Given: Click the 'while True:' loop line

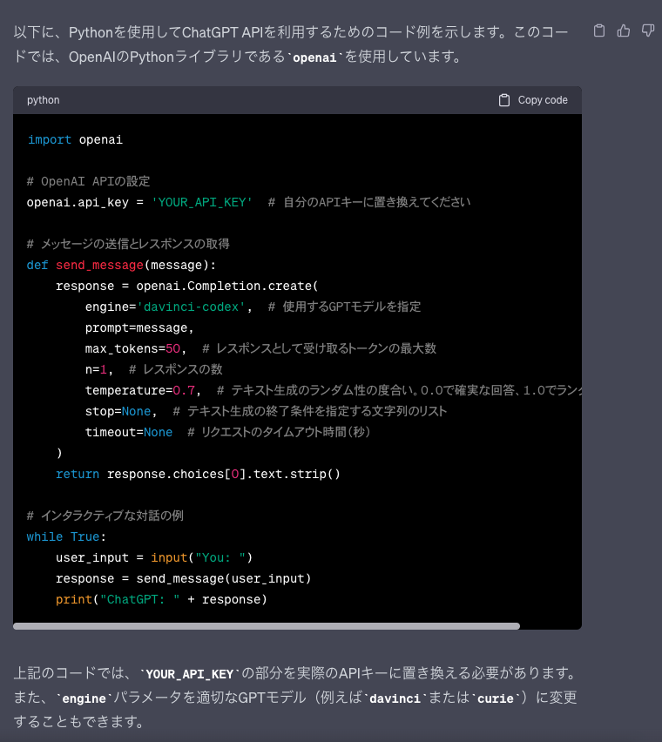Looking at the screenshot, I should tap(66, 536).
